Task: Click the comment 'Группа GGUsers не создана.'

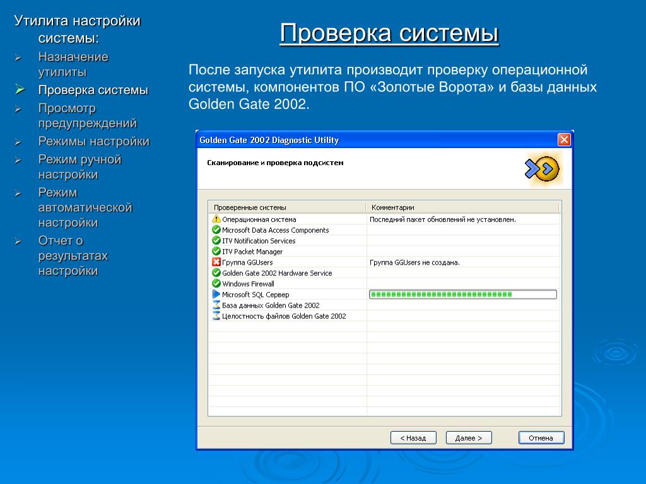Action: (x=414, y=262)
